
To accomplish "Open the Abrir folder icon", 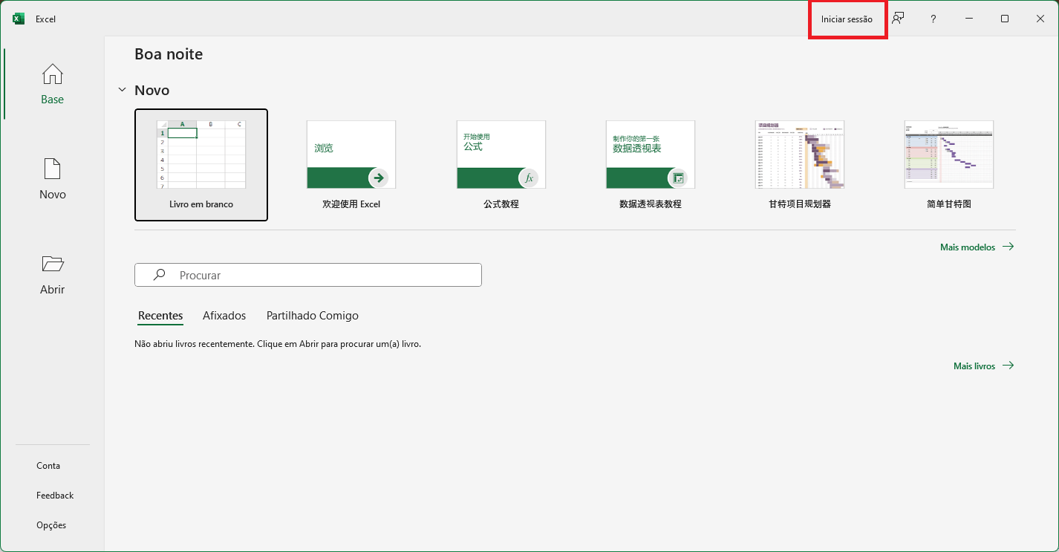I will pos(52,264).
